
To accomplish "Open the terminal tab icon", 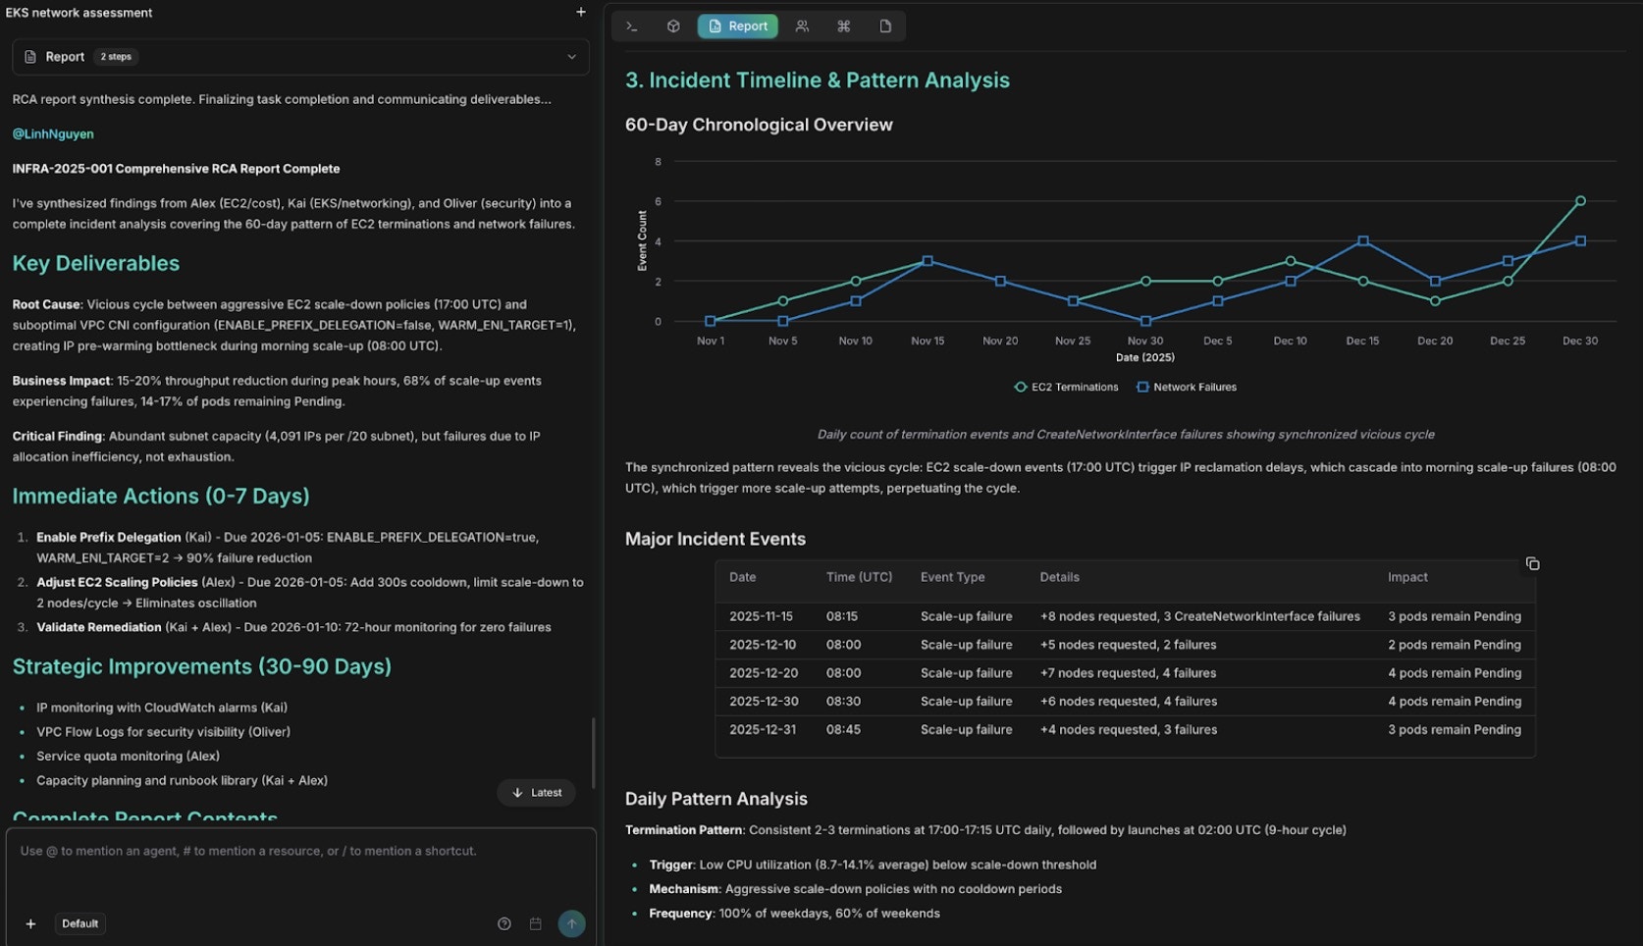I will [x=632, y=26].
